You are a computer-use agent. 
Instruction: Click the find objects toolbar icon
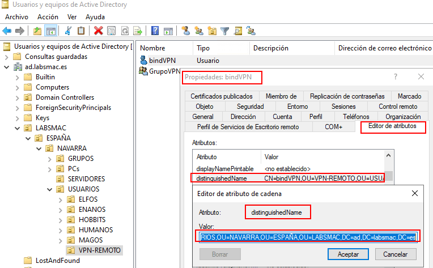[x=239, y=31]
